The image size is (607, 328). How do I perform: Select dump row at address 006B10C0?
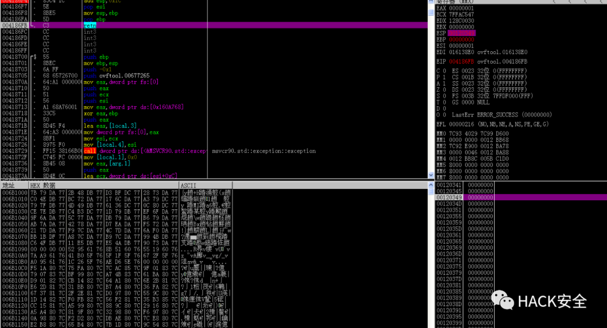(x=116, y=268)
